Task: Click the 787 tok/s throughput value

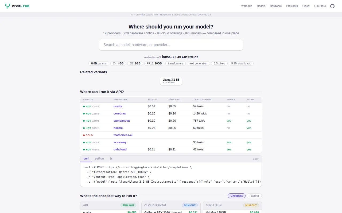Action: [199, 121]
